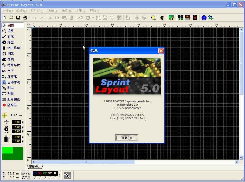Click the horizontal scrollbar right arrow

(x=237, y=162)
